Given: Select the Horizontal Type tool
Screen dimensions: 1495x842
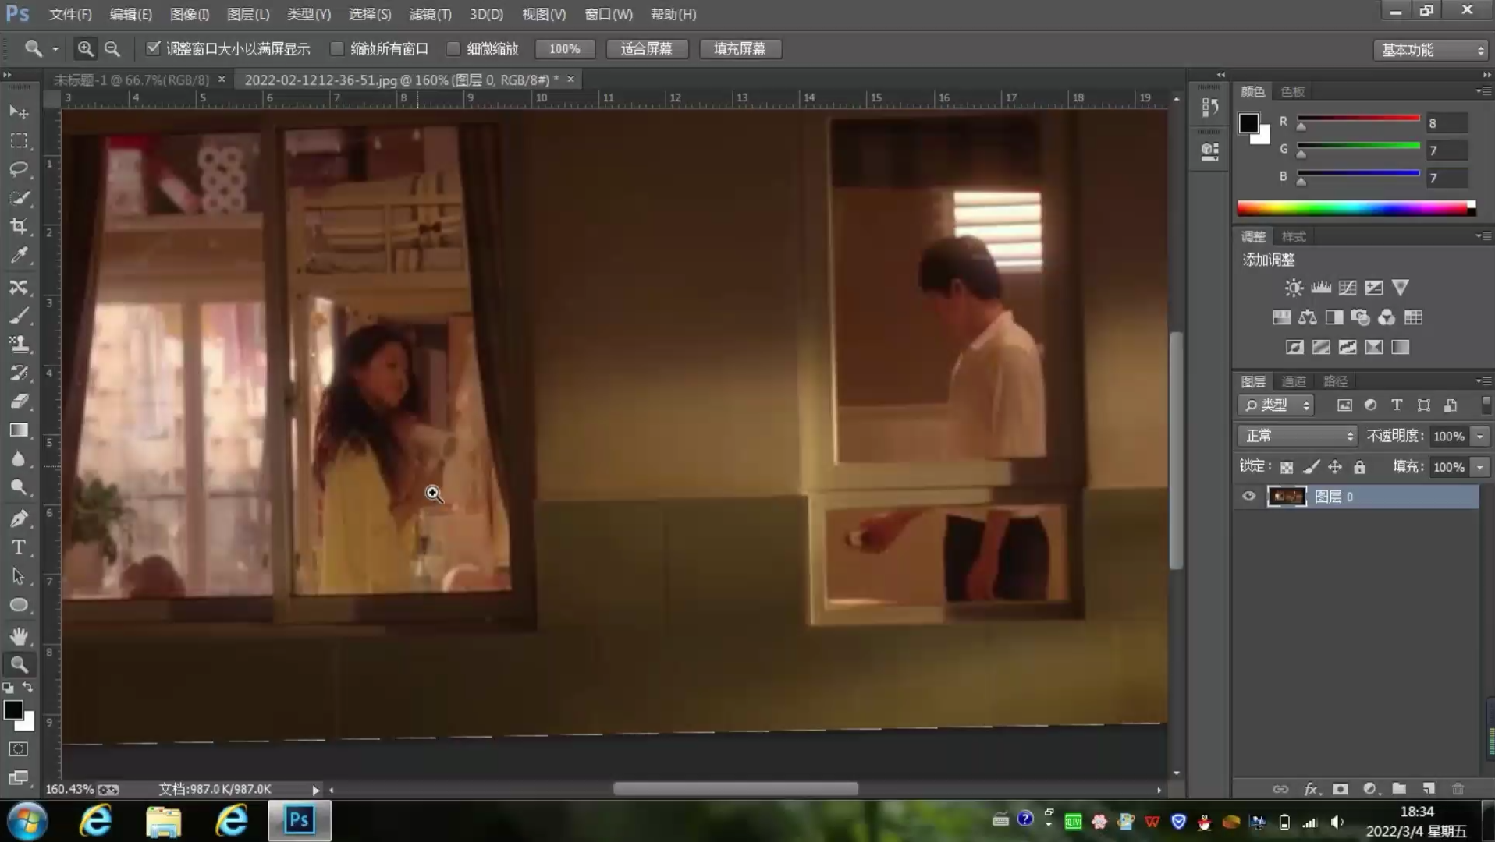Looking at the screenshot, I should 19,547.
